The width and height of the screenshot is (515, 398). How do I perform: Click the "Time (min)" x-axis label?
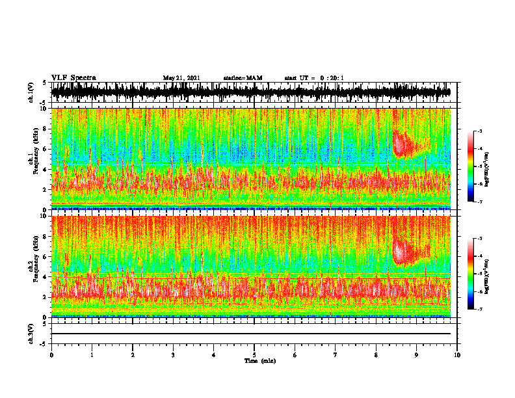pyautogui.click(x=260, y=361)
